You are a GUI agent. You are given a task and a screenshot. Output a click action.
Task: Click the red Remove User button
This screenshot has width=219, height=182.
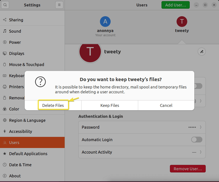[188, 168]
